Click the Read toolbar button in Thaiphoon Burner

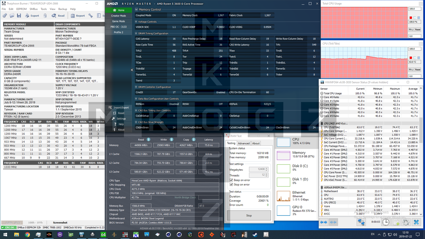point(58,16)
